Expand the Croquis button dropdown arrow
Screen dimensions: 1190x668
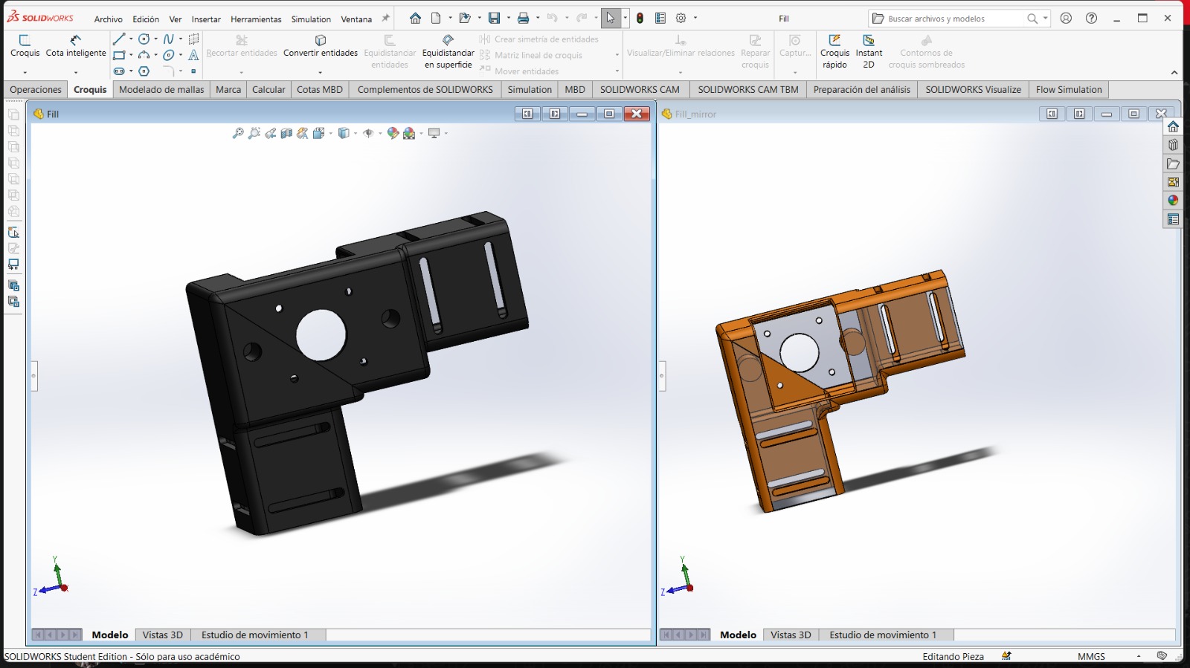pos(25,72)
